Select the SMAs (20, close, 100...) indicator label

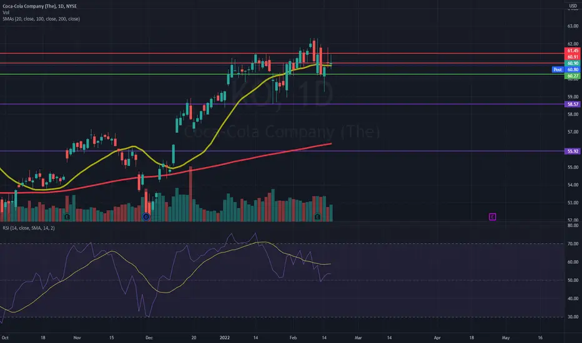41,19
